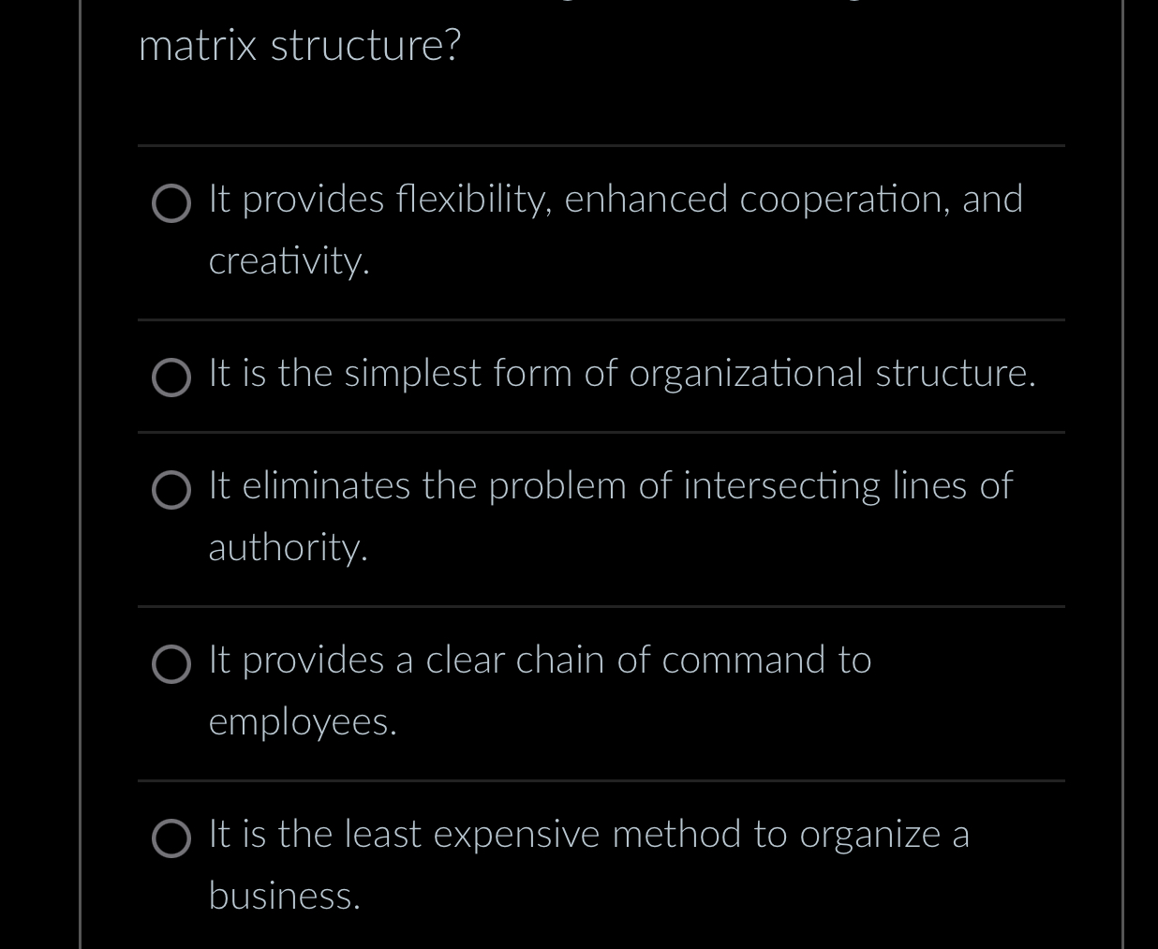Select the radio button for intersecting lines answer
This screenshot has width=1158, height=949.
[171, 490]
